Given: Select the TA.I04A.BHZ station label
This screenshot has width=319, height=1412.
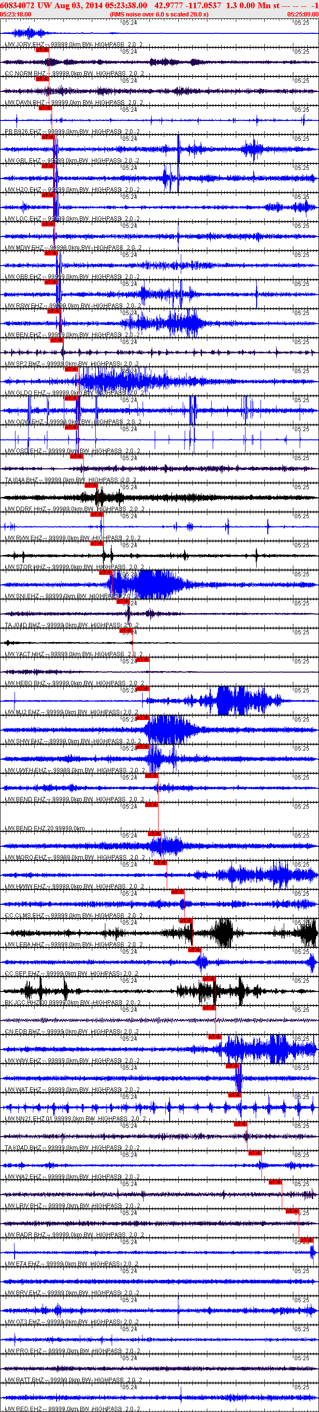Looking at the screenshot, I should 21,480.
